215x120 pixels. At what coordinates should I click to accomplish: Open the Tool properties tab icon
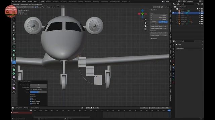pyautogui.click(x=173, y=45)
